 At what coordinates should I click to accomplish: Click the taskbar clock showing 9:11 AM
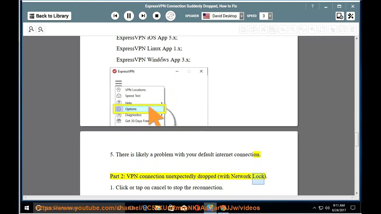pos(339,208)
